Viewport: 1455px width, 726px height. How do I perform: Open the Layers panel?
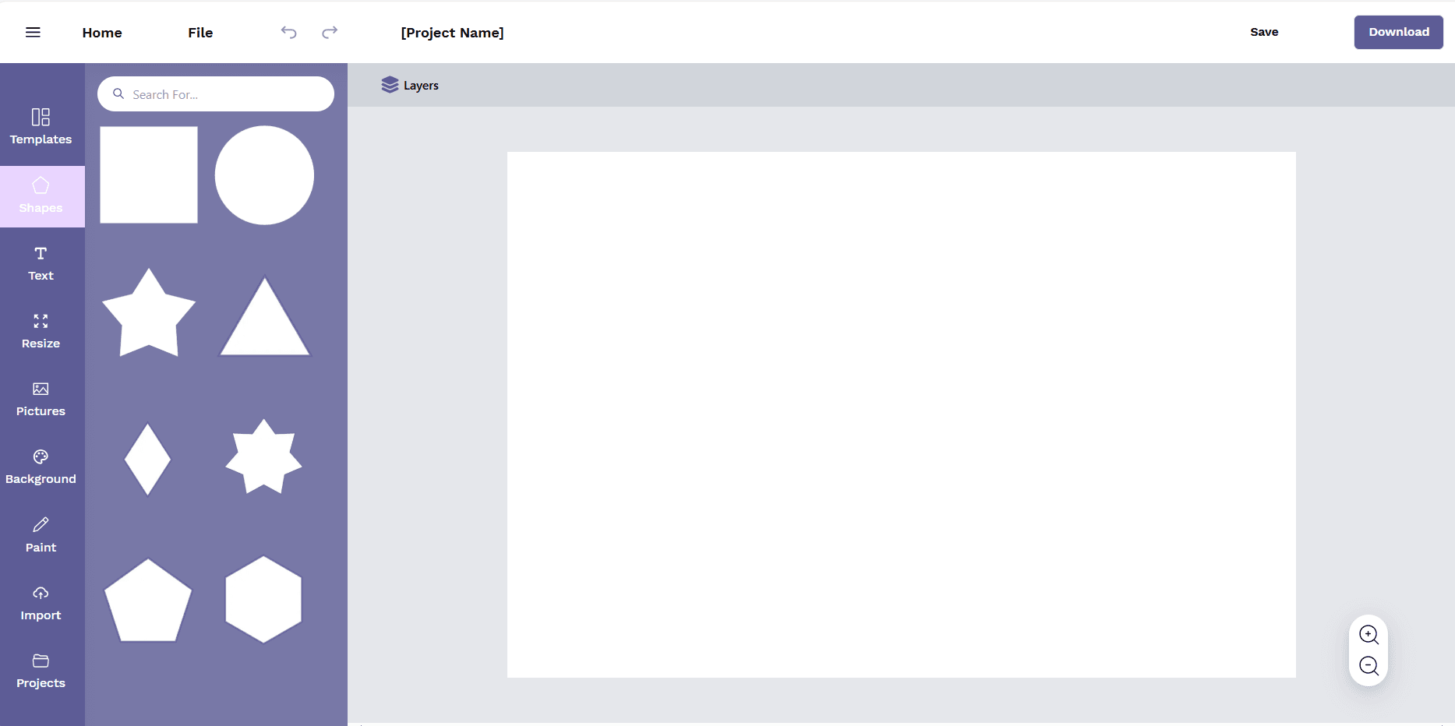tap(410, 85)
